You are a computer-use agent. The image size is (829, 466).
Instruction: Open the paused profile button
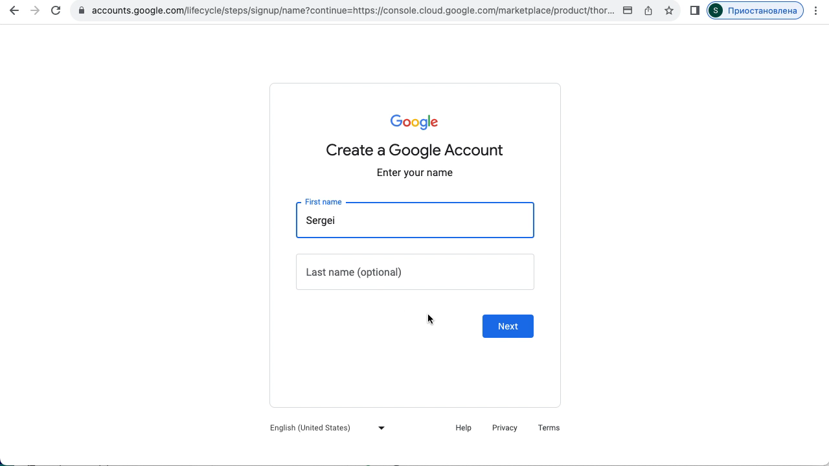point(755,10)
